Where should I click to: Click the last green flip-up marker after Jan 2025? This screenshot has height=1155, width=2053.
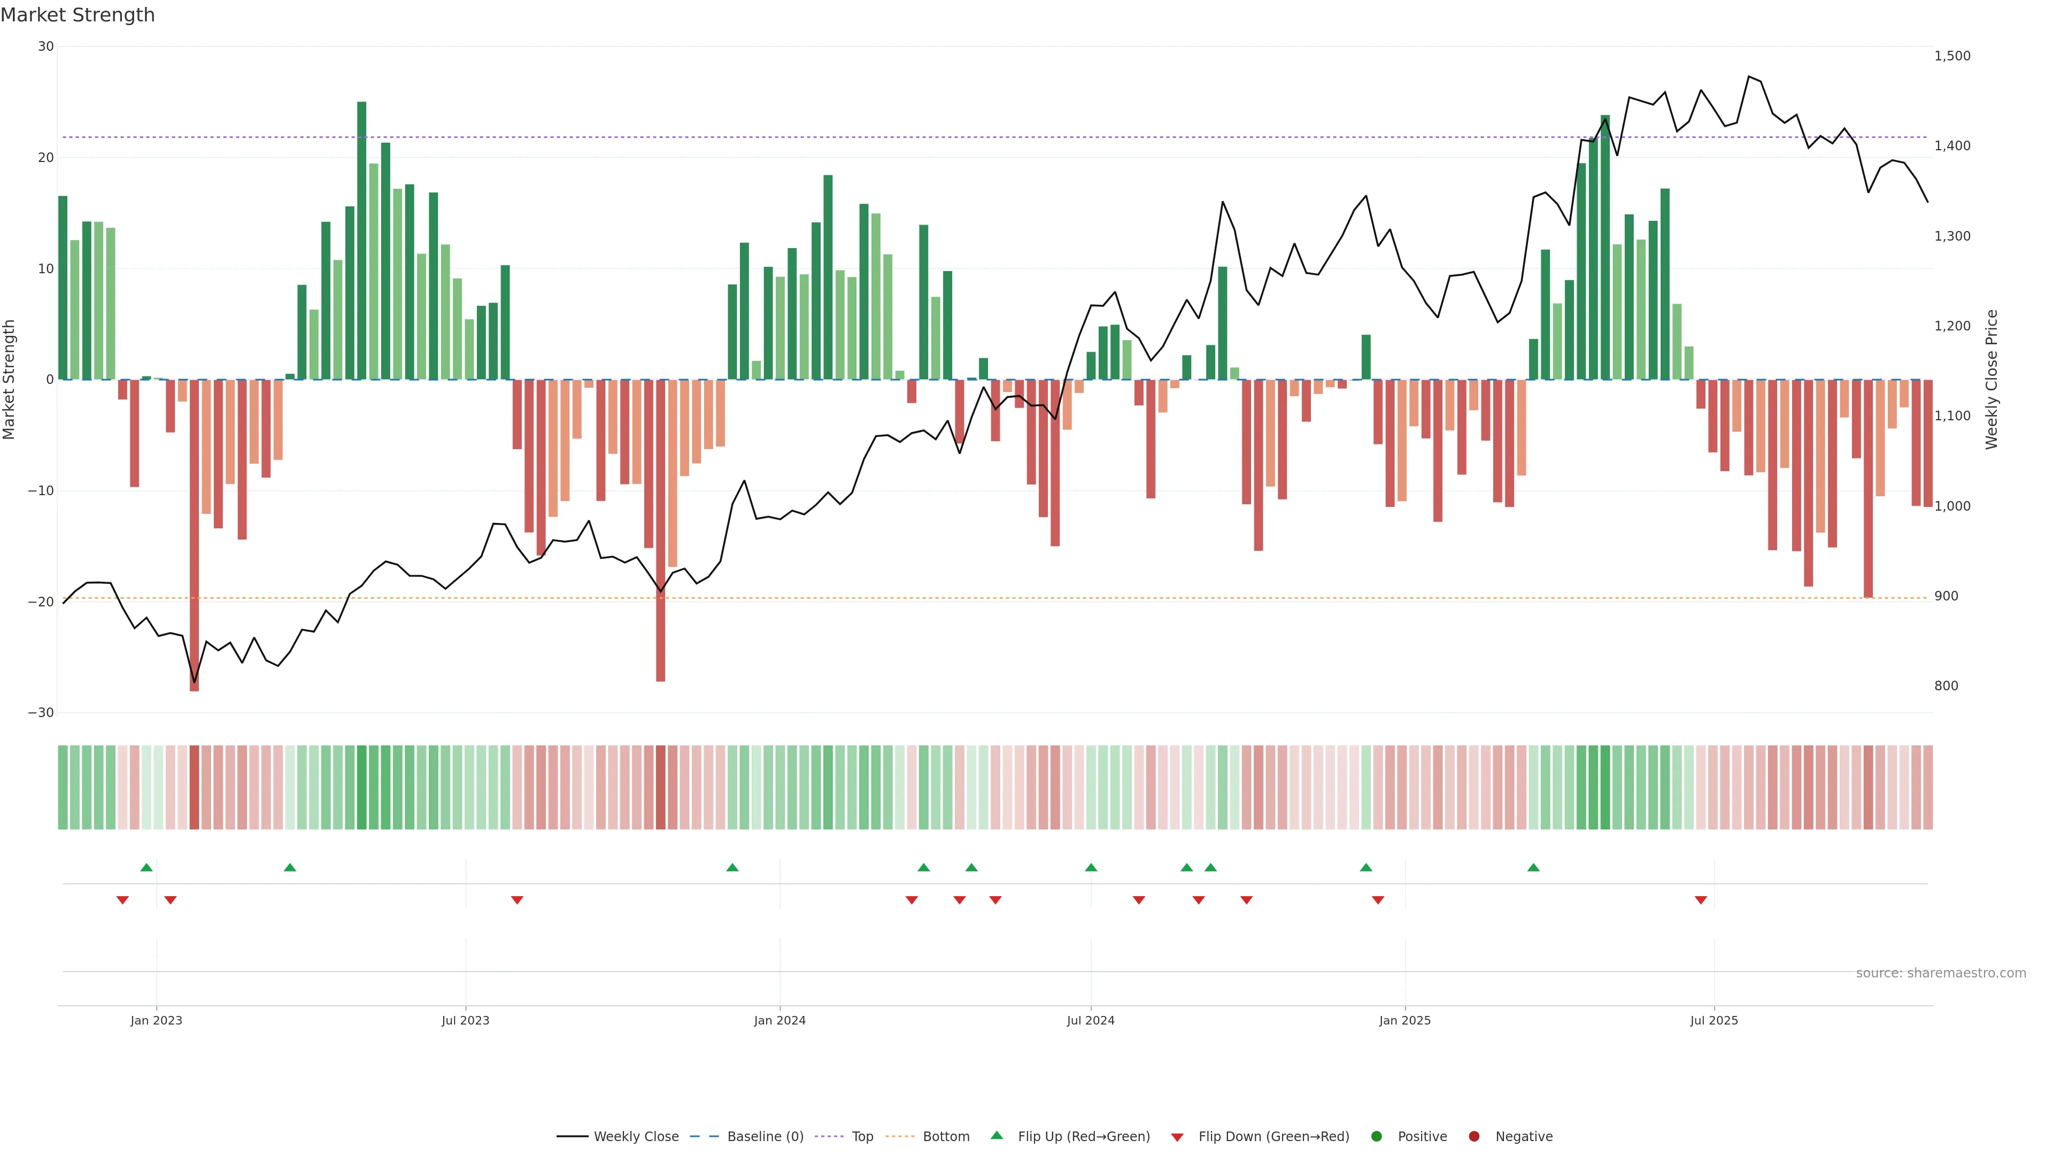[1533, 867]
